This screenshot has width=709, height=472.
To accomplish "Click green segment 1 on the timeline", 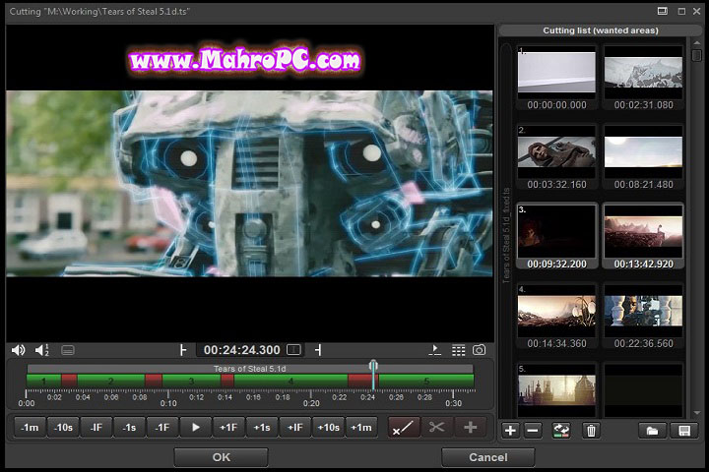I will (44, 382).
